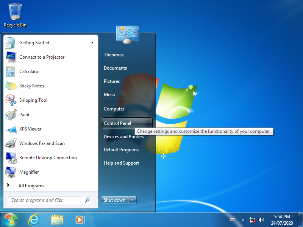Open Sticky Notes via its icon

[x=11, y=86]
